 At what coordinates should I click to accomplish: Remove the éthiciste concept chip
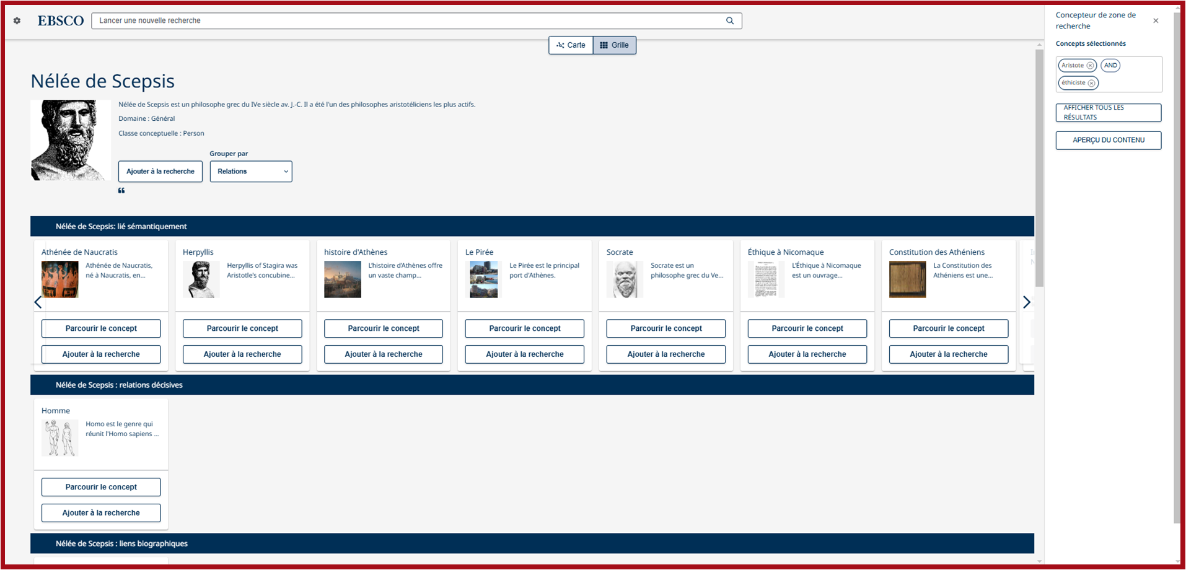coord(1091,83)
